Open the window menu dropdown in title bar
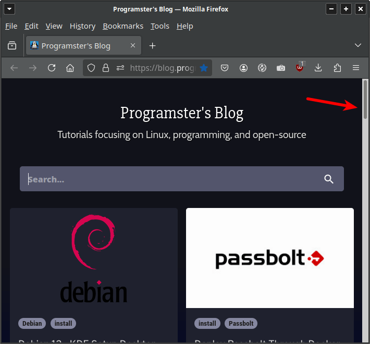 [x=9, y=9]
